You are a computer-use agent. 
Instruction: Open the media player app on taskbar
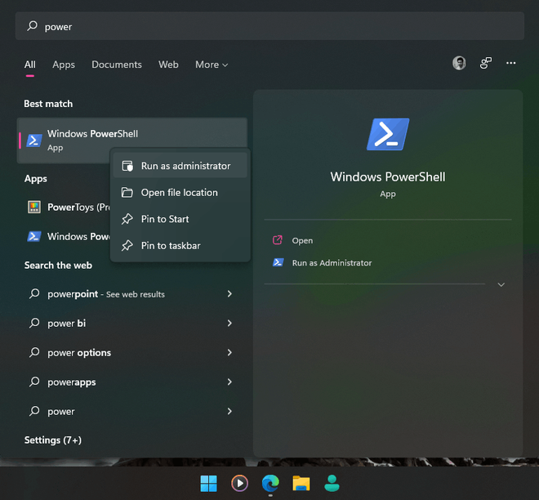click(239, 484)
